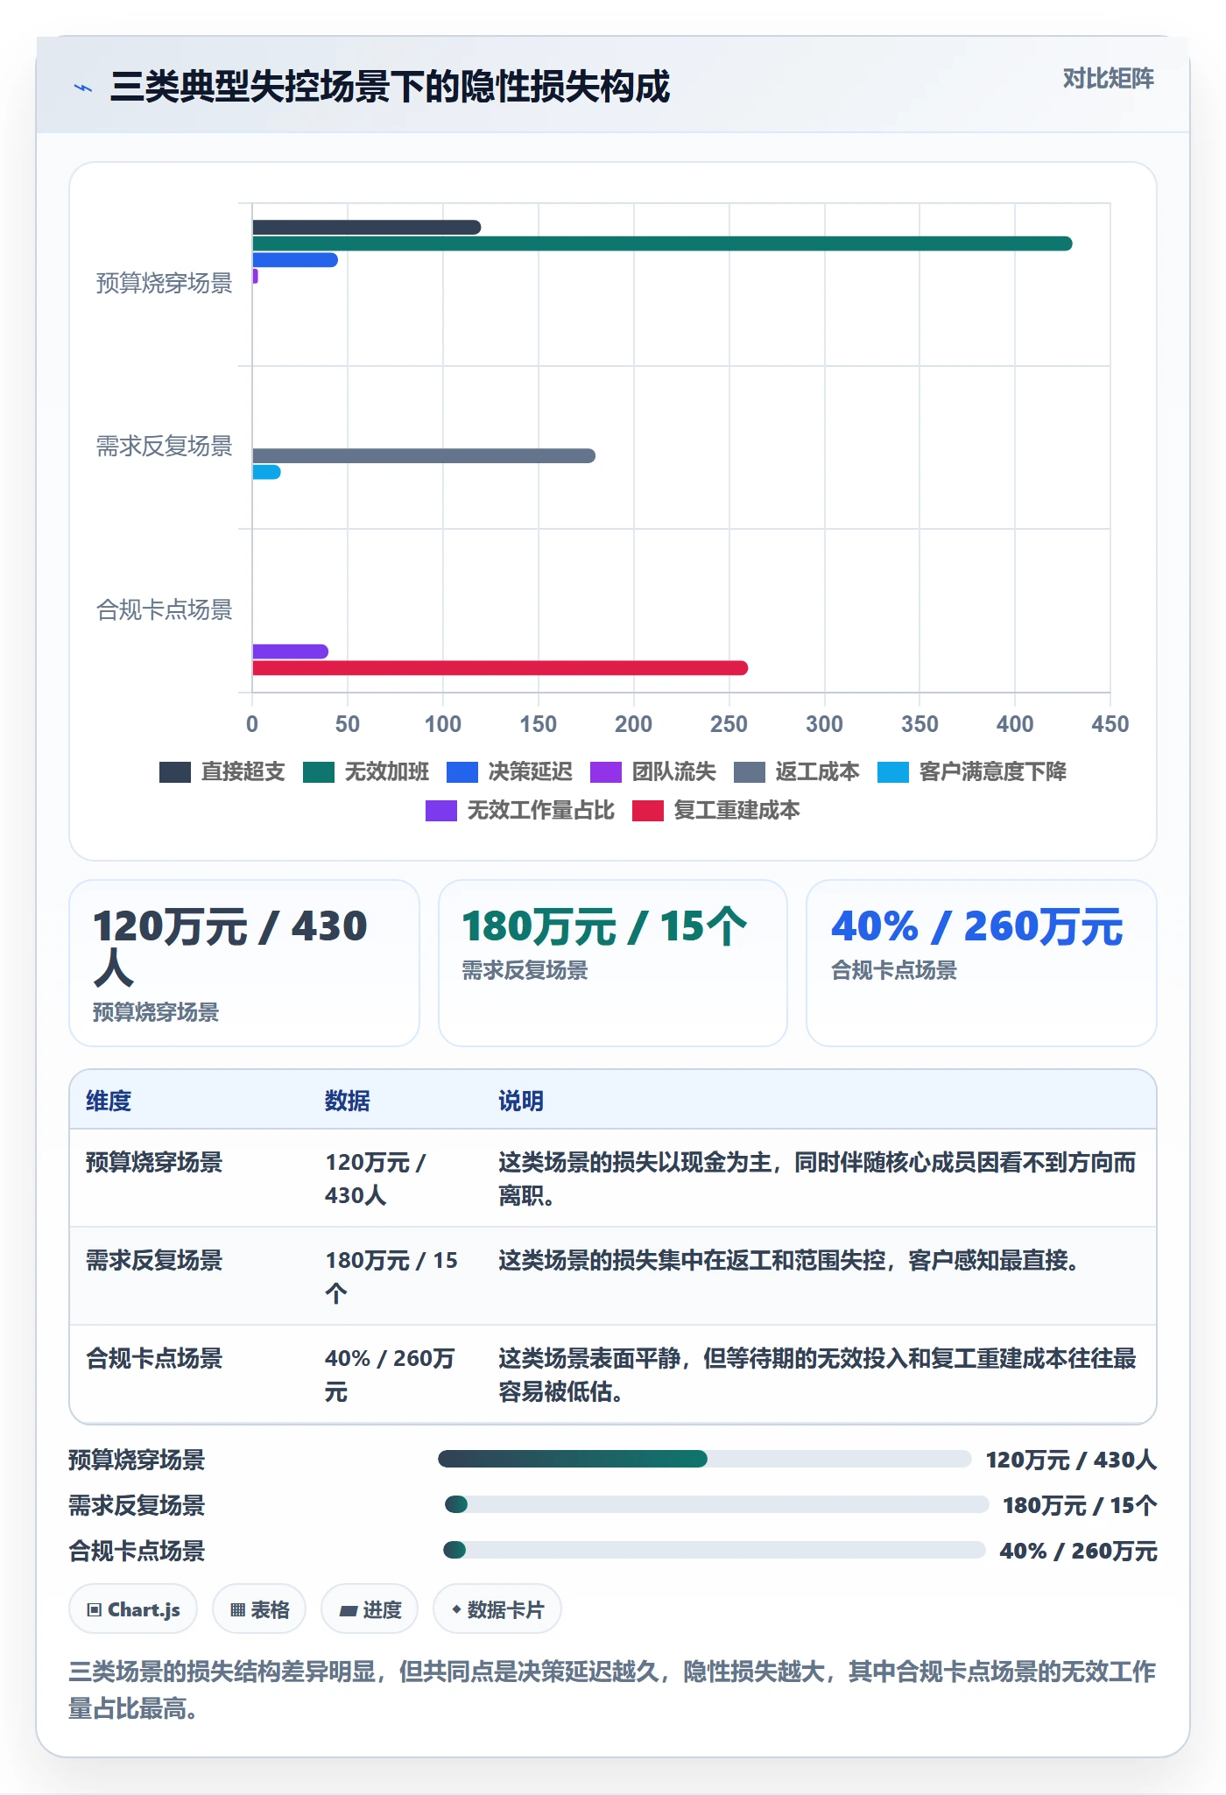1226x1795 pixels.
Task: Open the 40% / 260万元 stat card
Action: click(x=982, y=963)
